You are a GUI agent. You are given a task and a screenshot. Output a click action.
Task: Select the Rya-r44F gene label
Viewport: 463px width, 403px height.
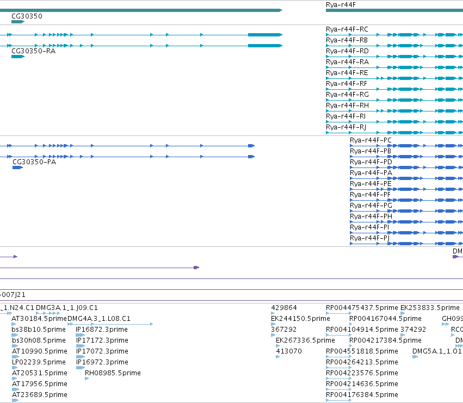pyautogui.click(x=341, y=5)
